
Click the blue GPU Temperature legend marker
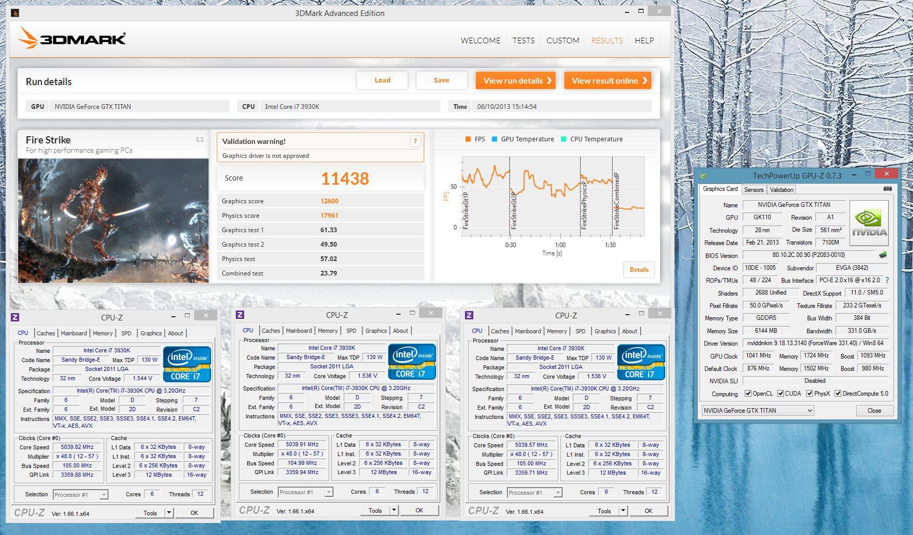point(494,139)
